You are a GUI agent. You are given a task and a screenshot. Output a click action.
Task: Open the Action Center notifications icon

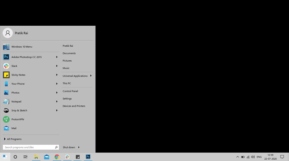point(282,157)
